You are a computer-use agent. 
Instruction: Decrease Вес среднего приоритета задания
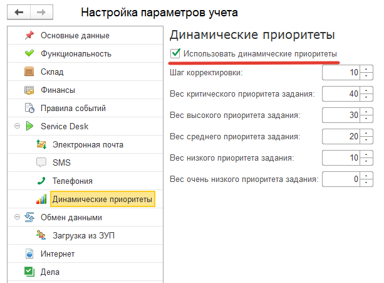coord(366,140)
